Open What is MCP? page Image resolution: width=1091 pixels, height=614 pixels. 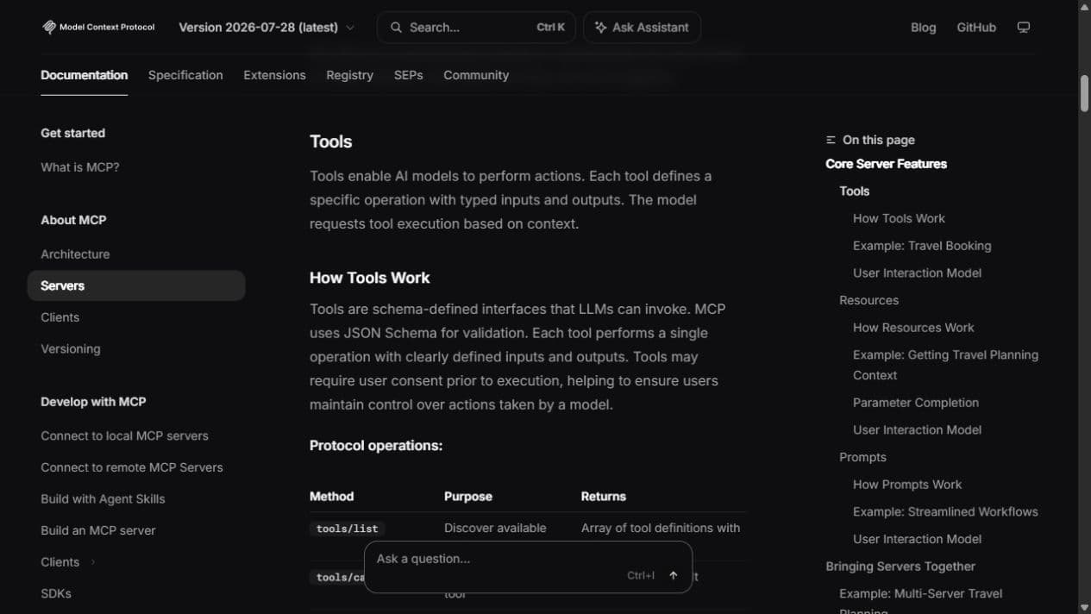coord(80,167)
